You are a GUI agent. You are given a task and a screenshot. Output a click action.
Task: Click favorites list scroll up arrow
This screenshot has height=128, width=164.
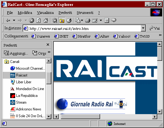point(49,61)
